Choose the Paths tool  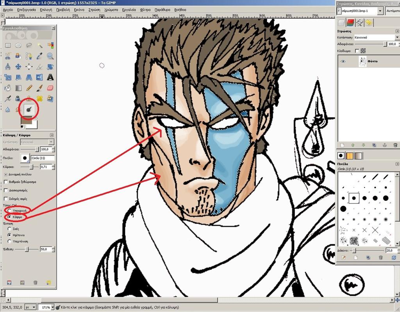point(29,56)
